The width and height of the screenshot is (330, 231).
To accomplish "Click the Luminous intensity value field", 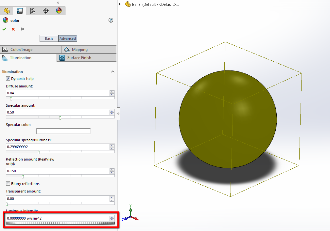I will click(58, 218).
